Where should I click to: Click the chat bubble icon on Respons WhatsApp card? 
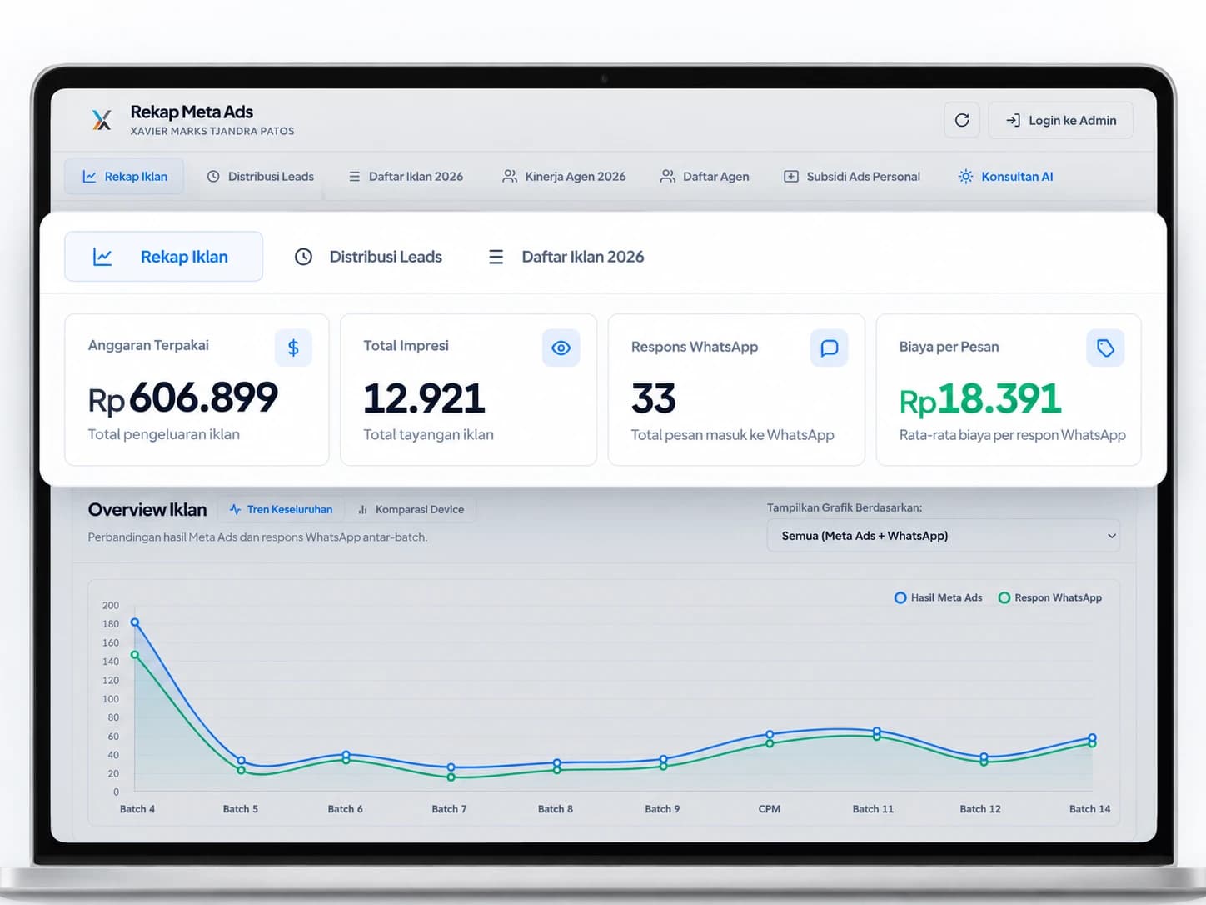(830, 347)
